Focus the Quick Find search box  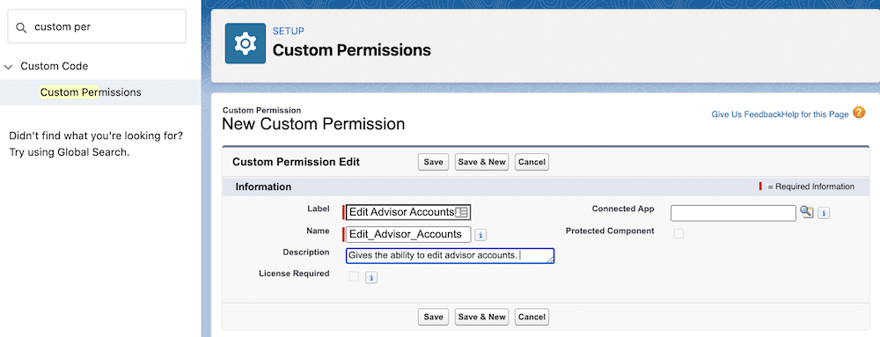point(97,26)
